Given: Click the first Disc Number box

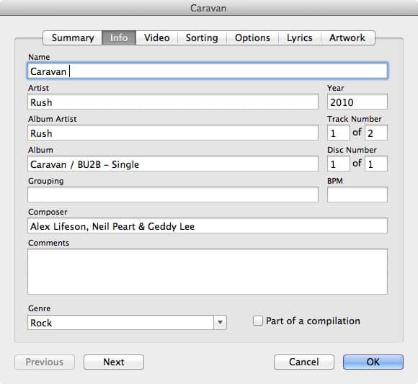Looking at the screenshot, I should (338, 164).
